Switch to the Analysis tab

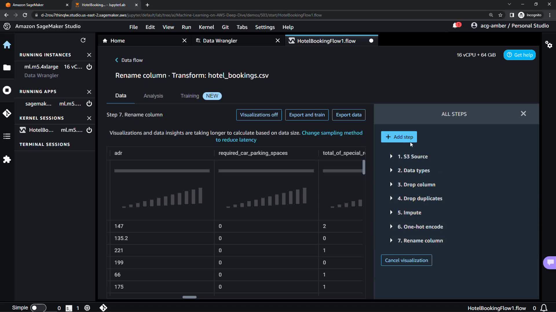coord(153,96)
